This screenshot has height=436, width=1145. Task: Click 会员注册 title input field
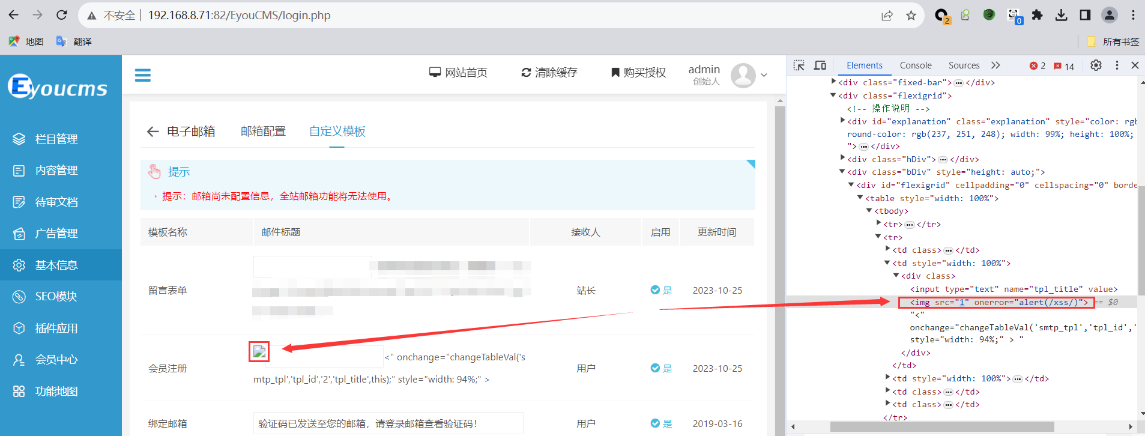pos(325,356)
